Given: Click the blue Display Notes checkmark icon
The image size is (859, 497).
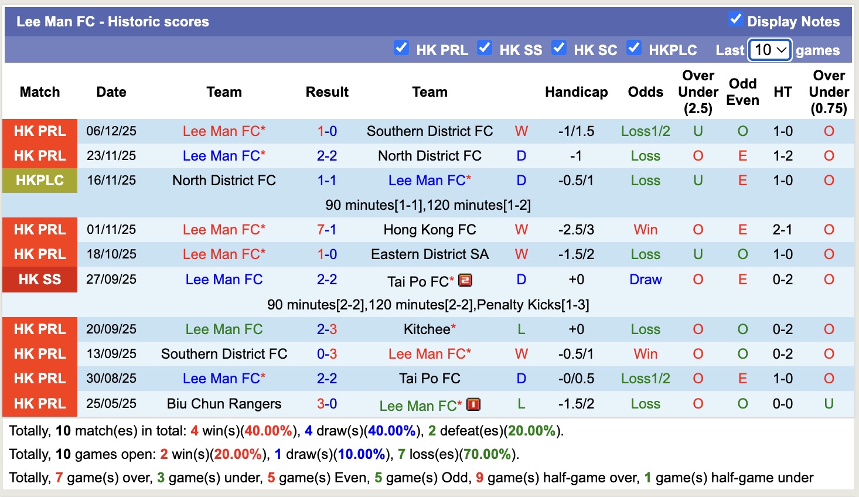Looking at the screenshot, I should pyautogui.click(x=735, y=19).
